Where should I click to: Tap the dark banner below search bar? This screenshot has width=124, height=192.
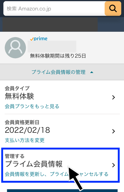[50, 24]
